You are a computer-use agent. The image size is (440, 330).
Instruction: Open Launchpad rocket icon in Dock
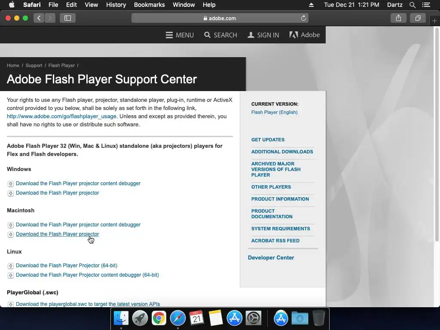click(x=140, y=318)
